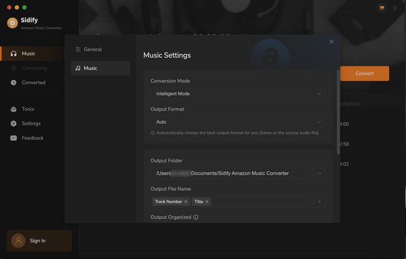Click the orange Convert button
Screen dimensions: 406x259
(364, 74)
